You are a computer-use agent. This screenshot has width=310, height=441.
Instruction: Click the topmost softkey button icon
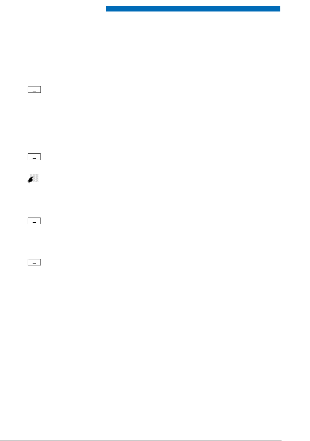34,90
